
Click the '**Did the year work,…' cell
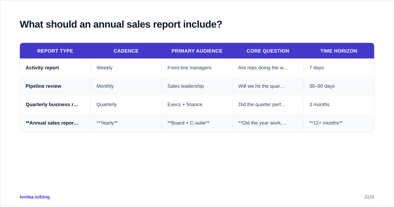[268, 123]
